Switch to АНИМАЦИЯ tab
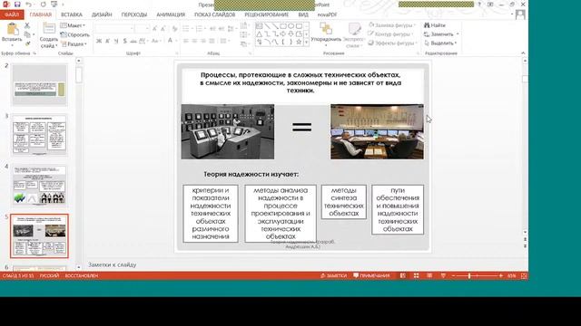 tap(171, 14)
